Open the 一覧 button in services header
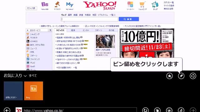This screenshot has height=112, width=200. point(50,30)
